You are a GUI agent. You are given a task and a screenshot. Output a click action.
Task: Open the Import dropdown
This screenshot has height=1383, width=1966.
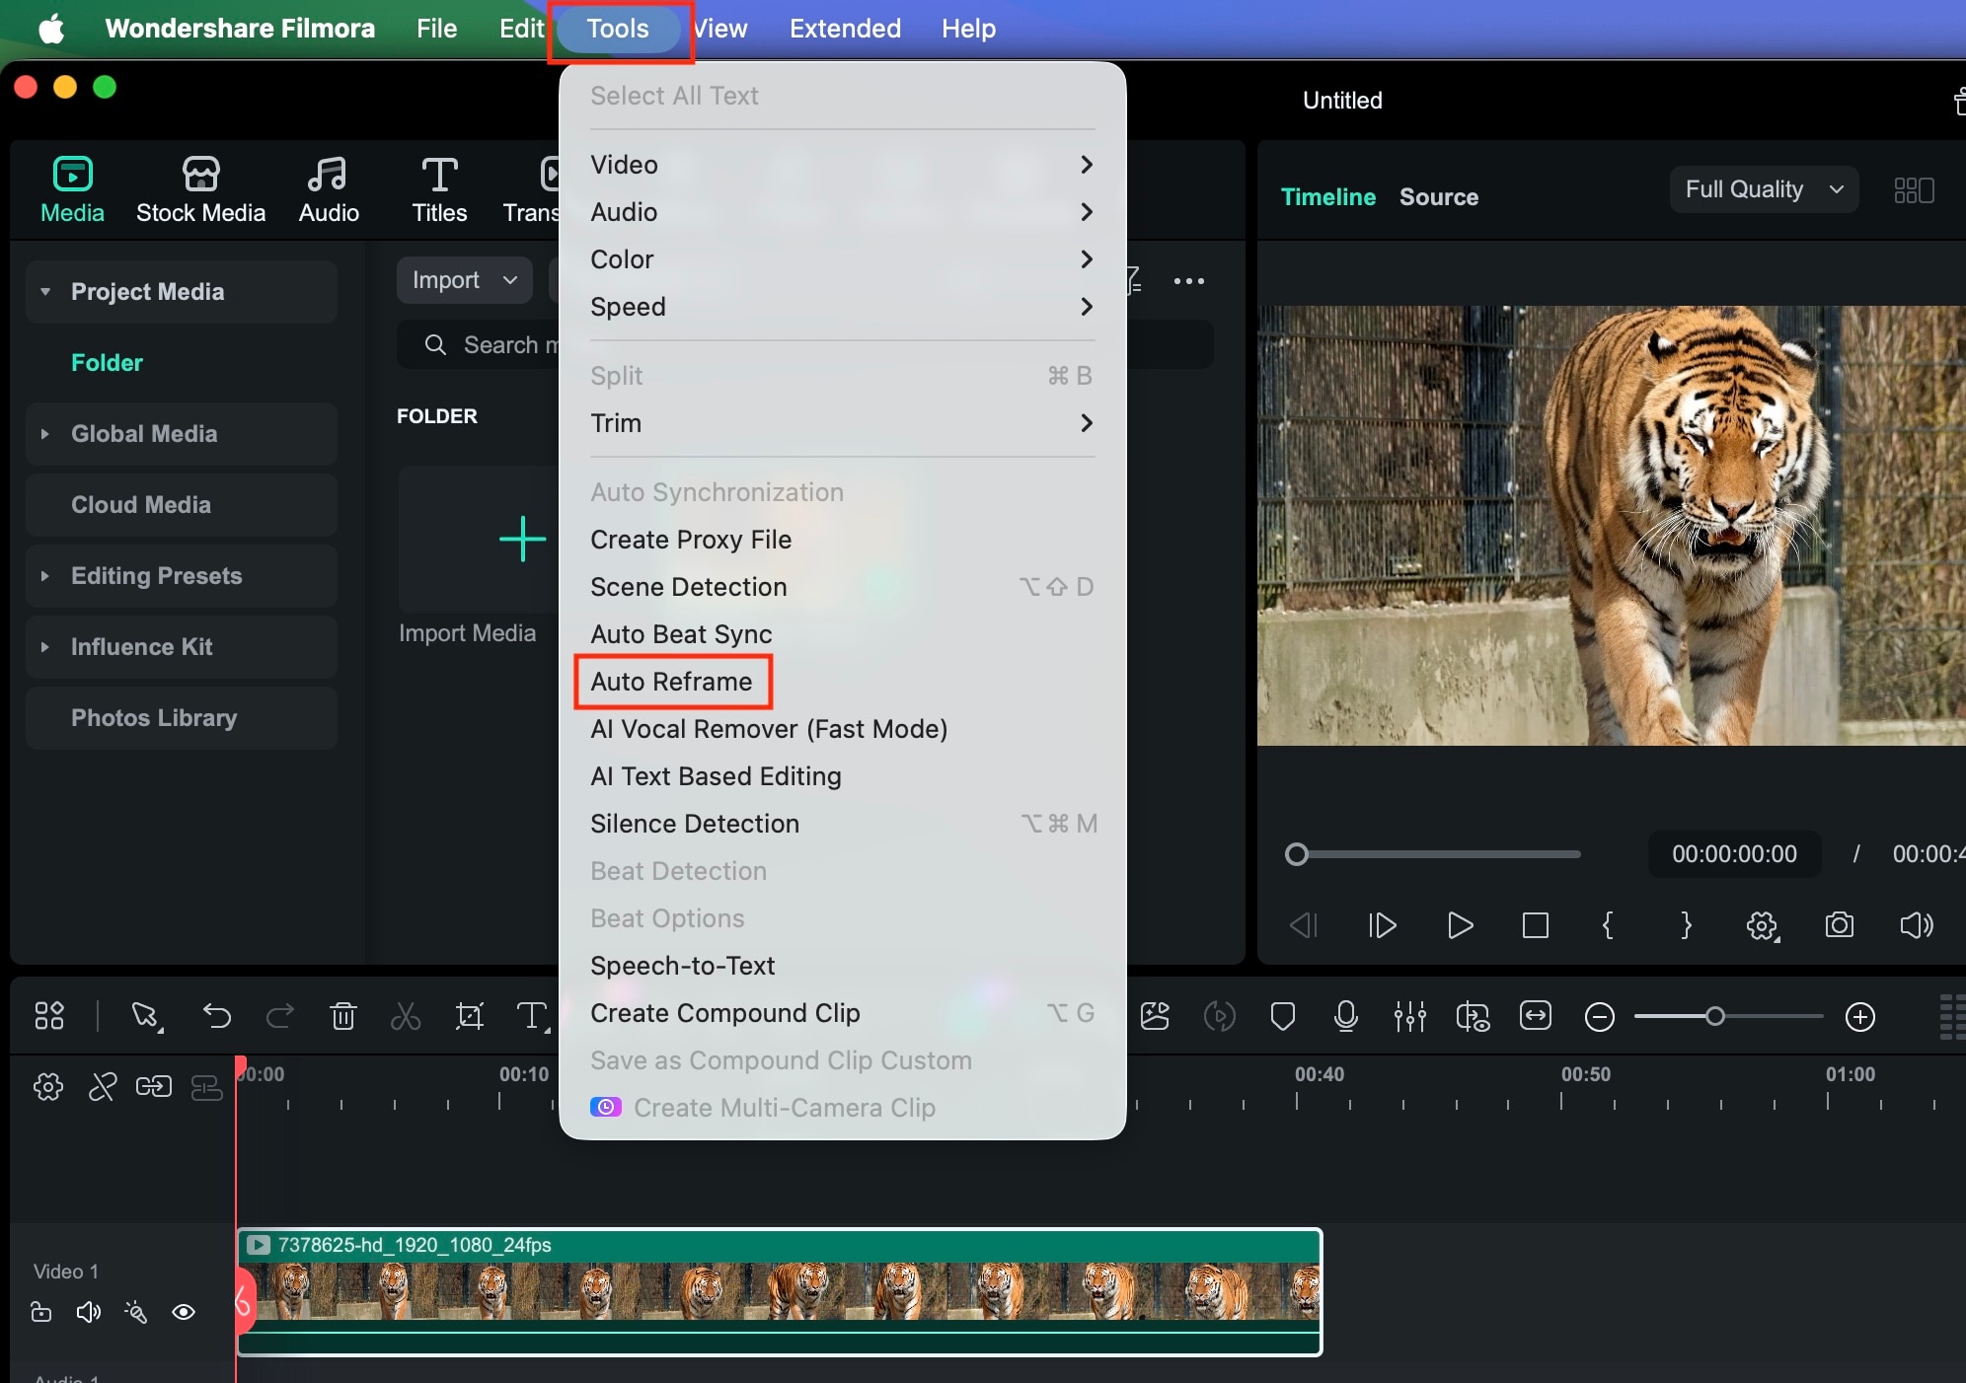[463, 279]
